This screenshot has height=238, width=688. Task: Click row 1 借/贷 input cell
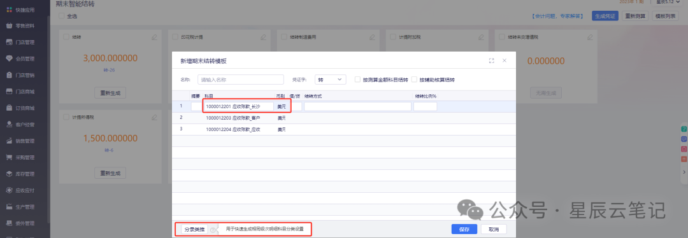(296, 106)
